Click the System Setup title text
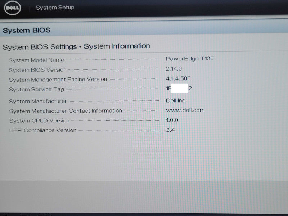The image size is (288, 216). 55,8
